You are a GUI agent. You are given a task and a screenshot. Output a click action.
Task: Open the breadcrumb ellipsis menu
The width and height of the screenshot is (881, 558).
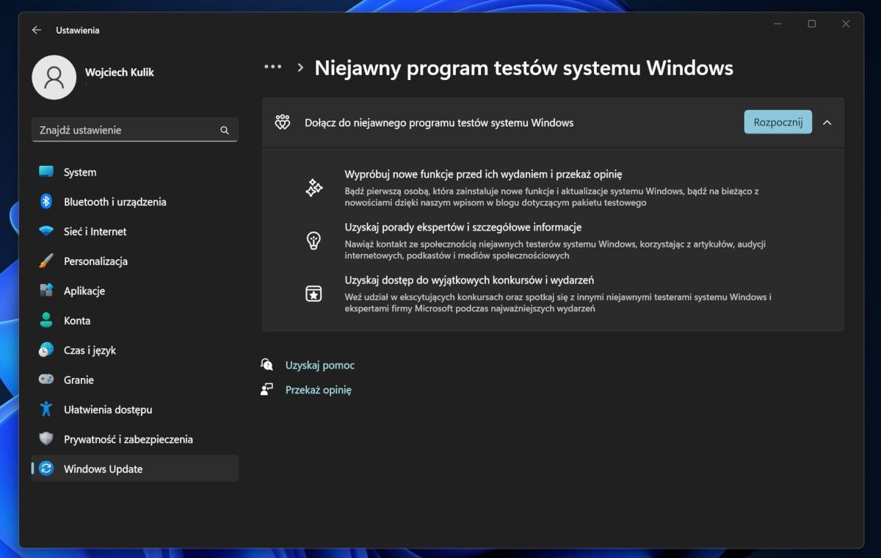pos(273,67)
